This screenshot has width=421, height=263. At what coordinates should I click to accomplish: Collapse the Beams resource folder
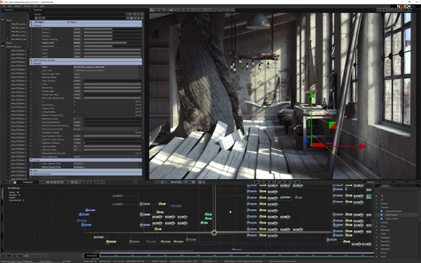click(3, 20)
